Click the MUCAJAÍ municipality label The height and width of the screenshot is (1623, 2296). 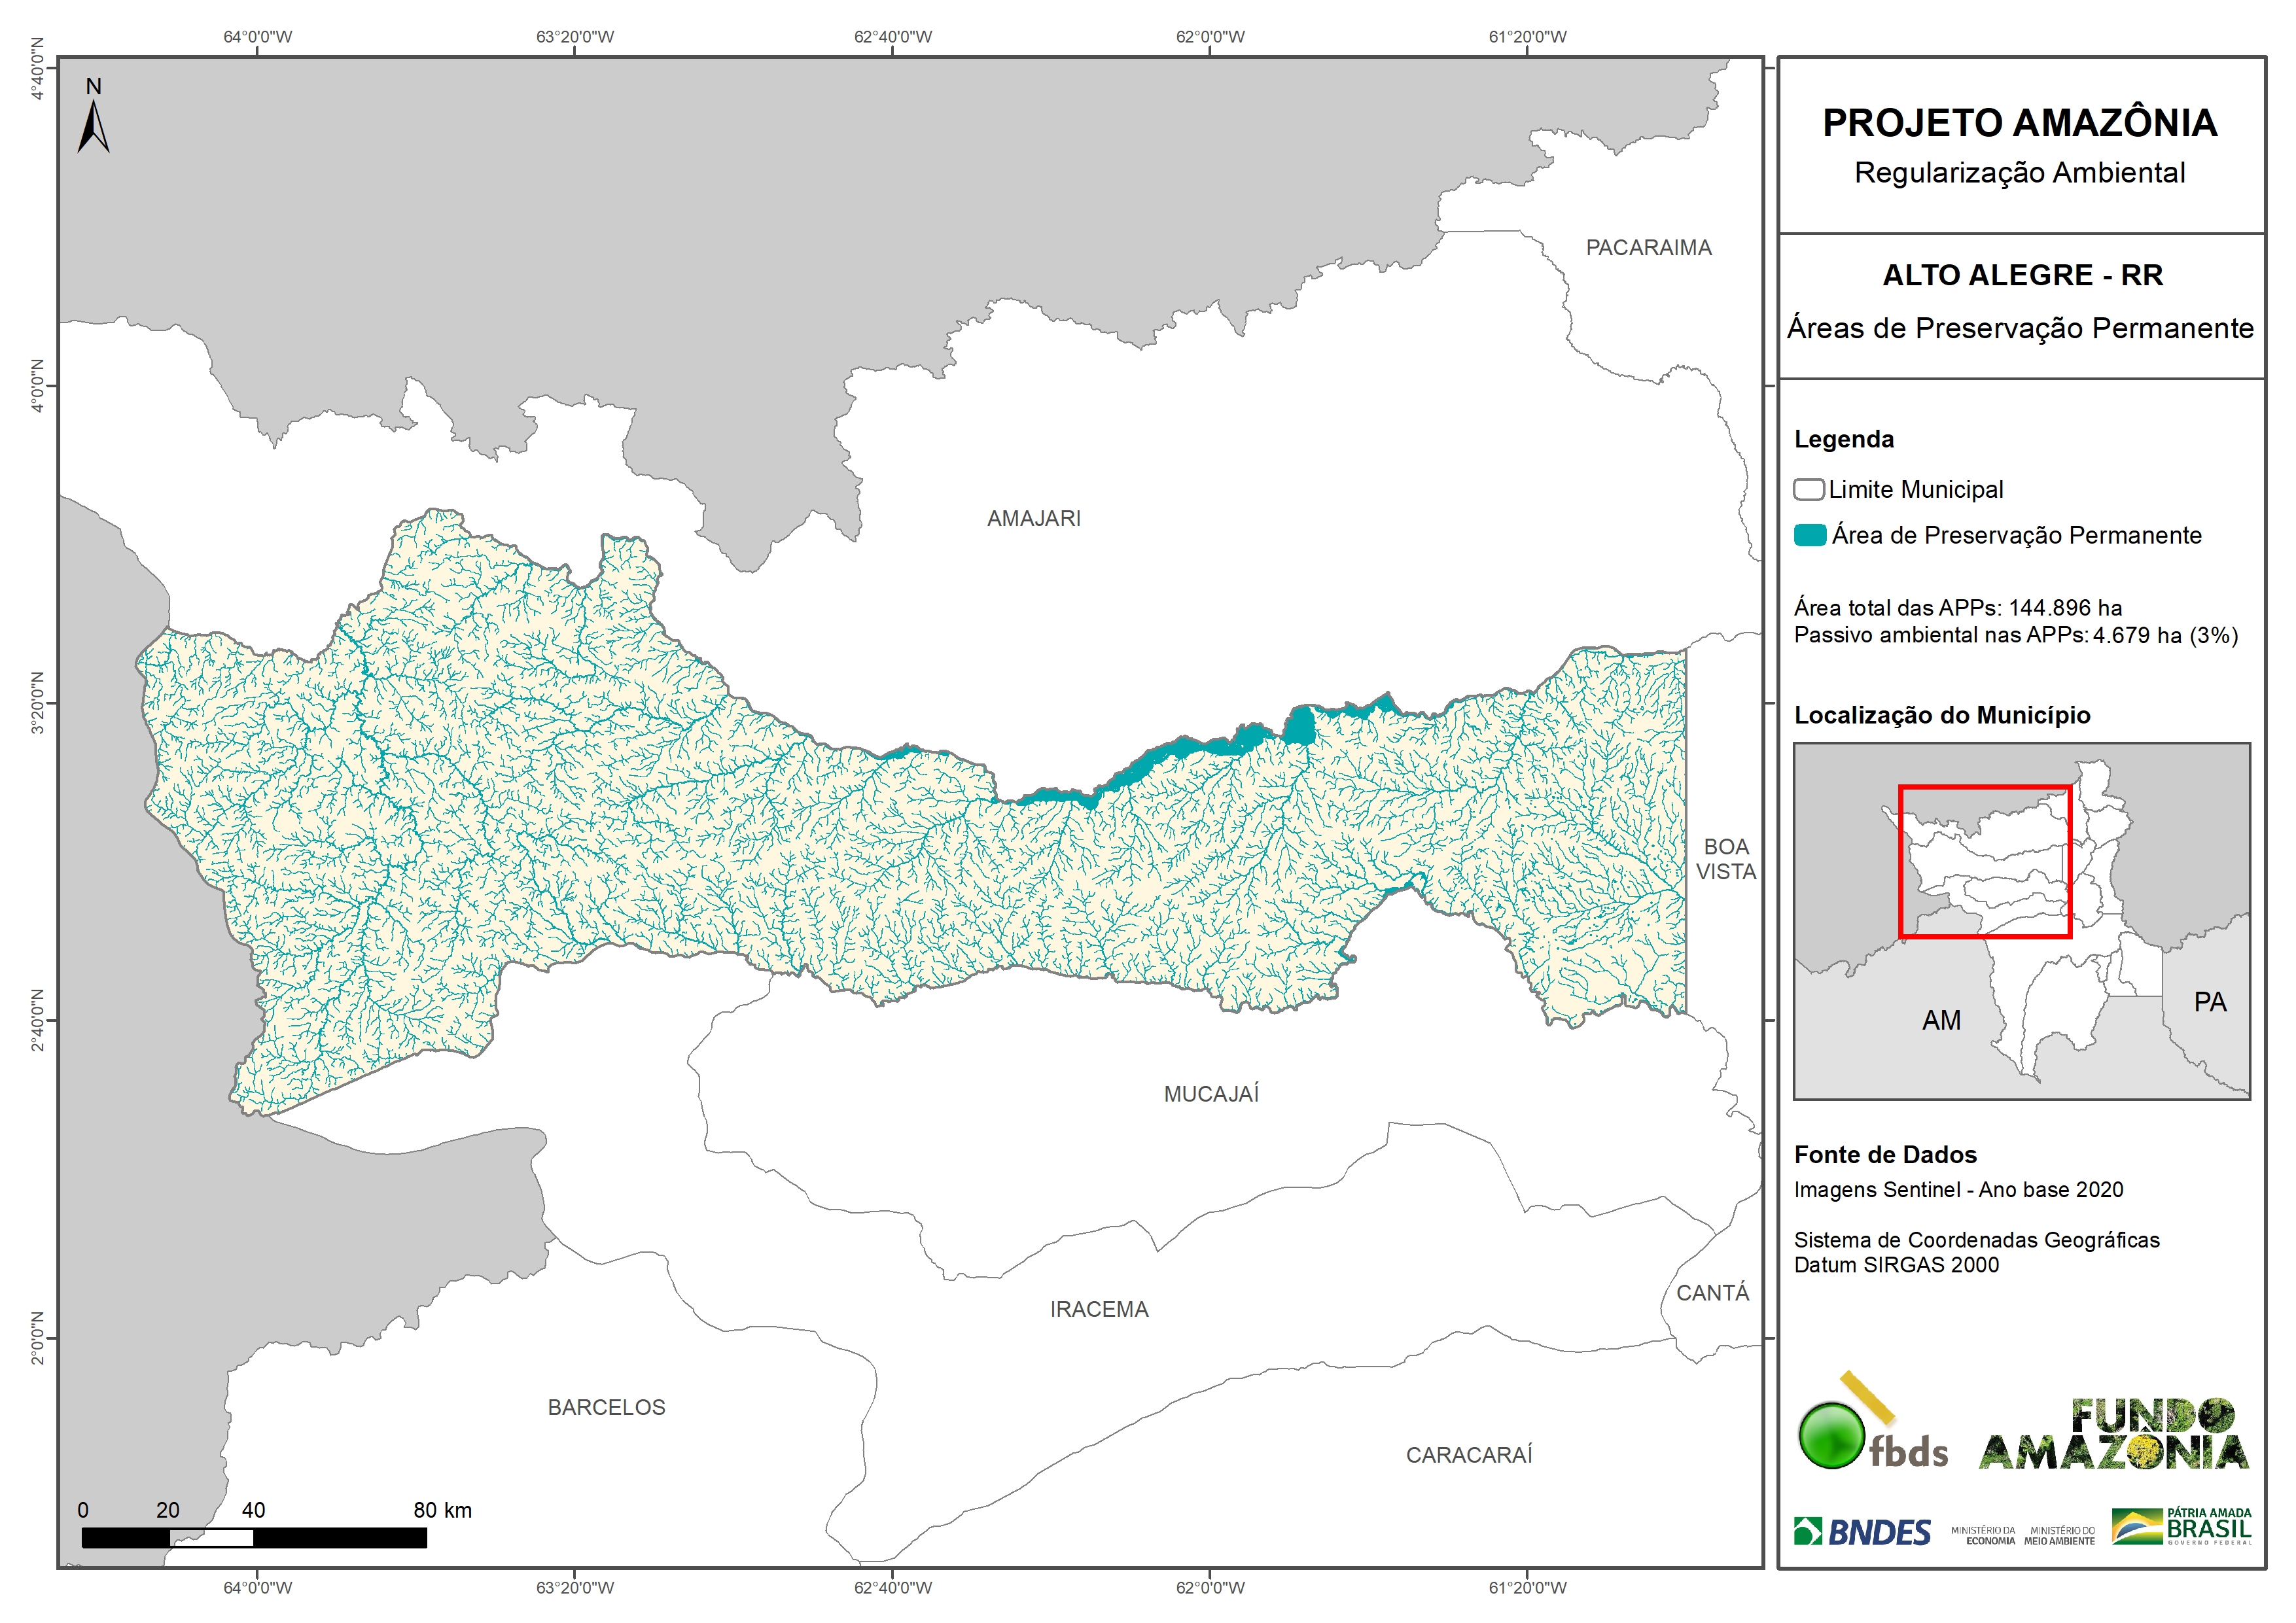point(1211,1094)
